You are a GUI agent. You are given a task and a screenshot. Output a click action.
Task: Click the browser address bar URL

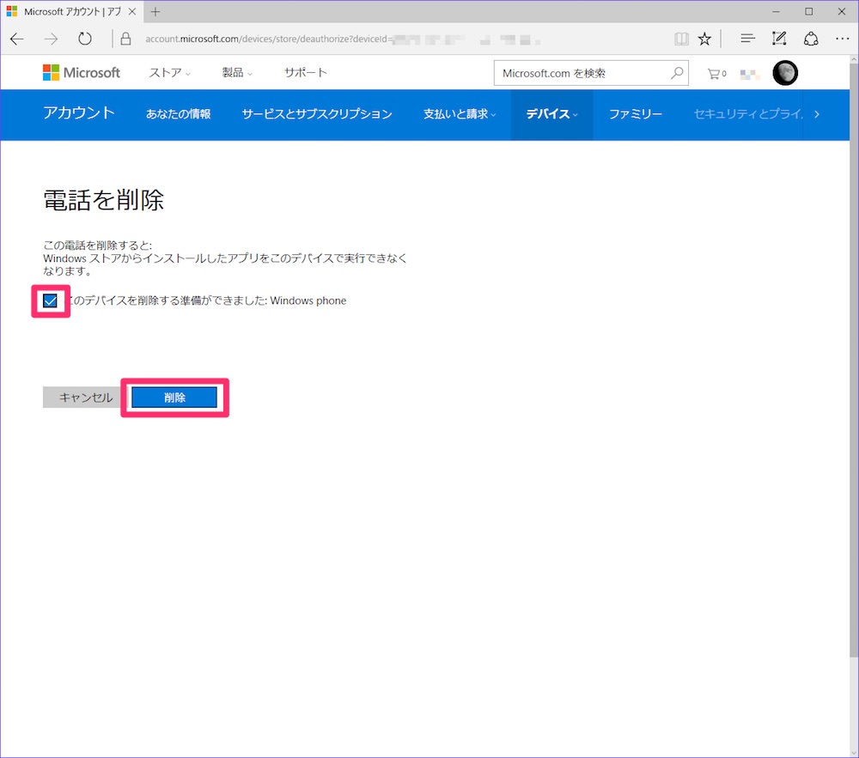click(x=343, y=39)
